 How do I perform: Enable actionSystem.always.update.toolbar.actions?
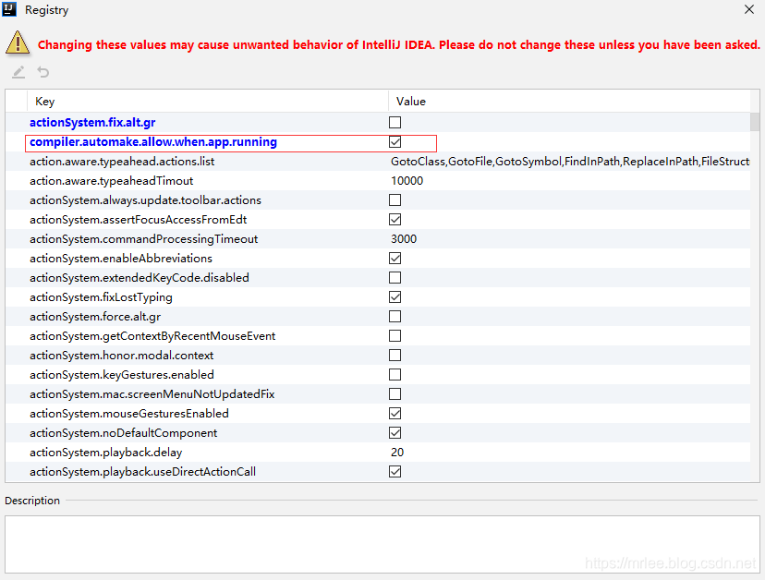click(395, 199)
